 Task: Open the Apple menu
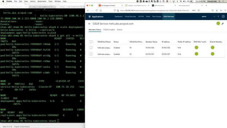coord(3,1)
